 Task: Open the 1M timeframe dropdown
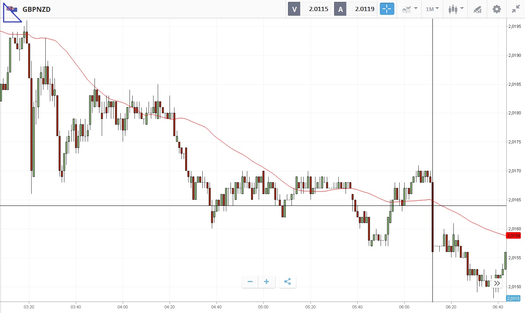(432, 9)
